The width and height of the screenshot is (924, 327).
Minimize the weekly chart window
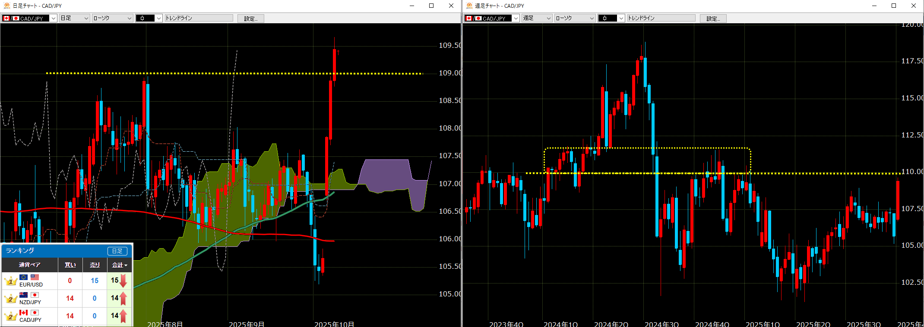(x=874, y=6)
